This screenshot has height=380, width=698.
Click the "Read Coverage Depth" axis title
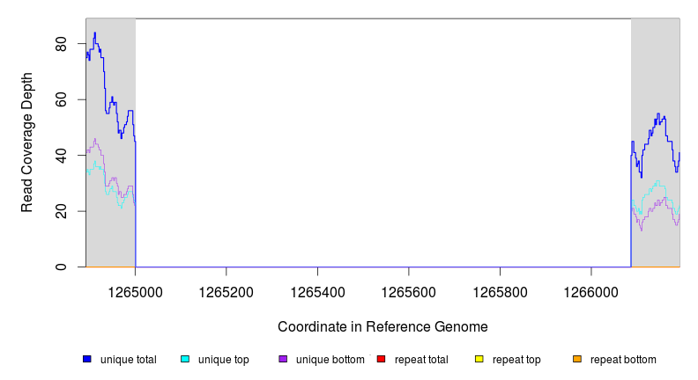pos(27,142)
